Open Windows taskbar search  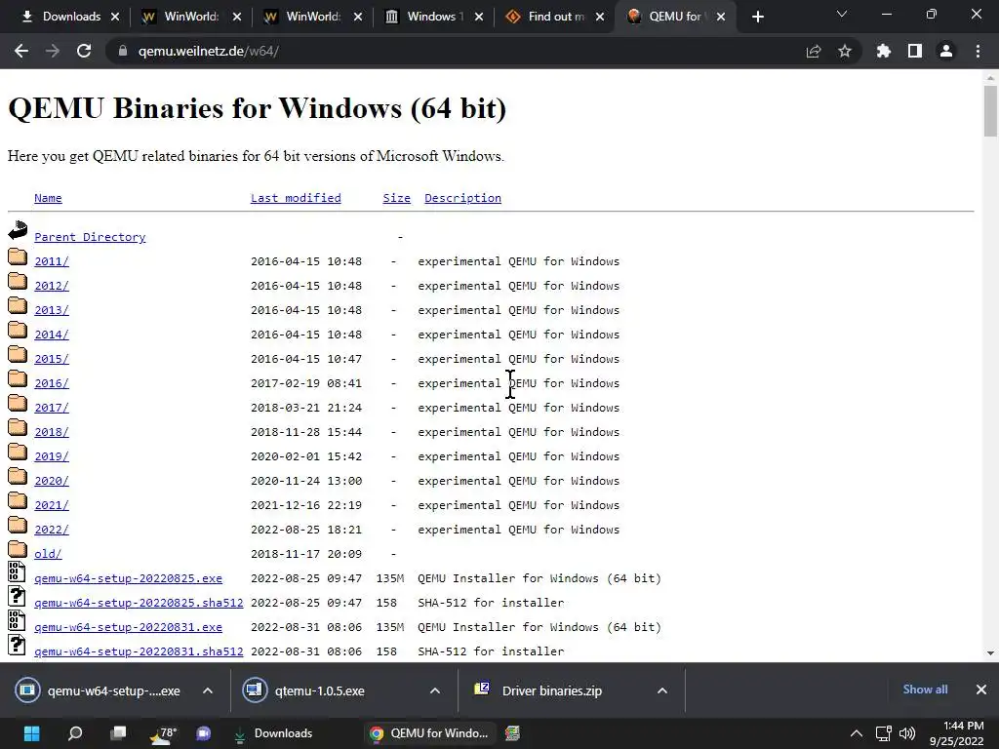coord(74,733)
